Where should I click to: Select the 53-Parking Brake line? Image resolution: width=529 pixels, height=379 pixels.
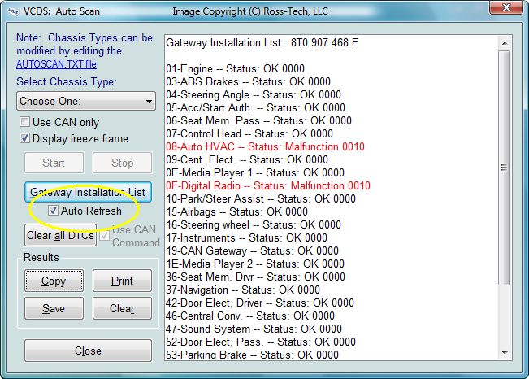pos(253,355)
